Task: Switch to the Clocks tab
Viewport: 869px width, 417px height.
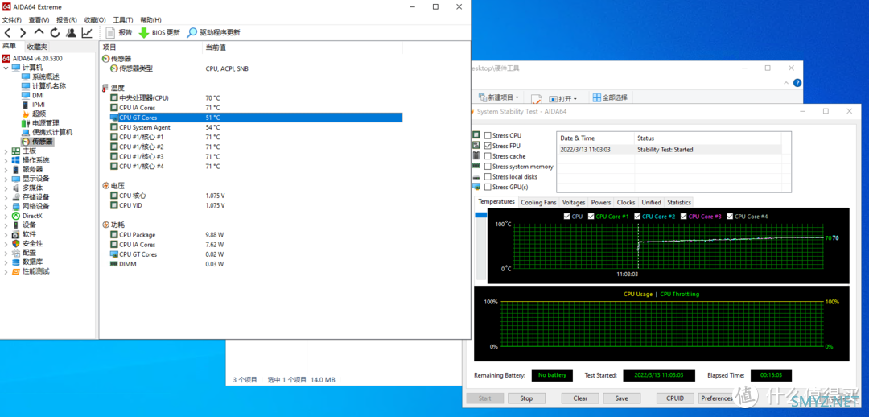Action: 626,202
